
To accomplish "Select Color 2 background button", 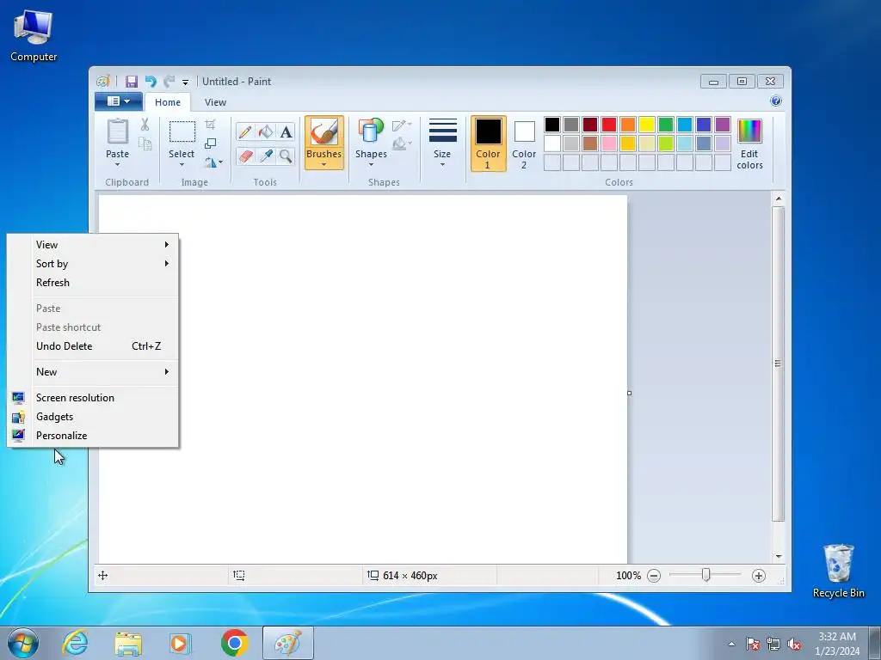I will 524,144.
